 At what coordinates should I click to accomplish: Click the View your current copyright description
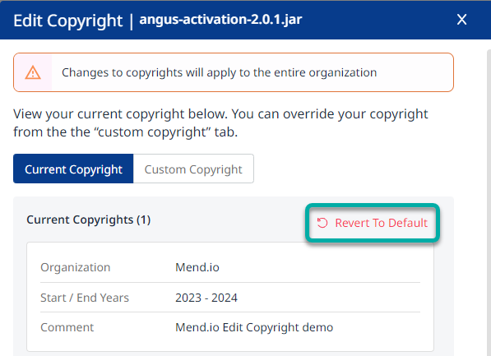click(x=220, y=123)
